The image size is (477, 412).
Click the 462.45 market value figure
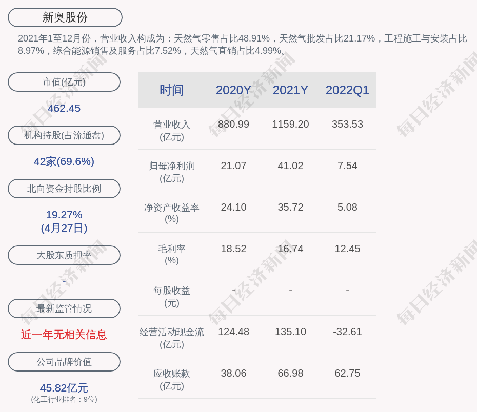[x=64, y=108]
